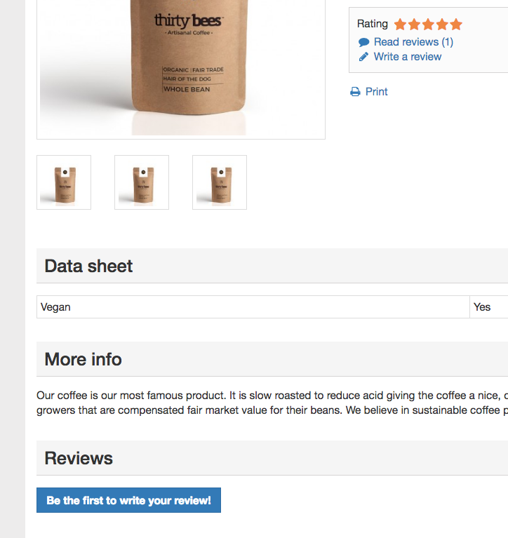The height and width of the screenshot is (538, 508).
Task: Click the third rating star
Action: pyautogui.click(x=428, y=25)
